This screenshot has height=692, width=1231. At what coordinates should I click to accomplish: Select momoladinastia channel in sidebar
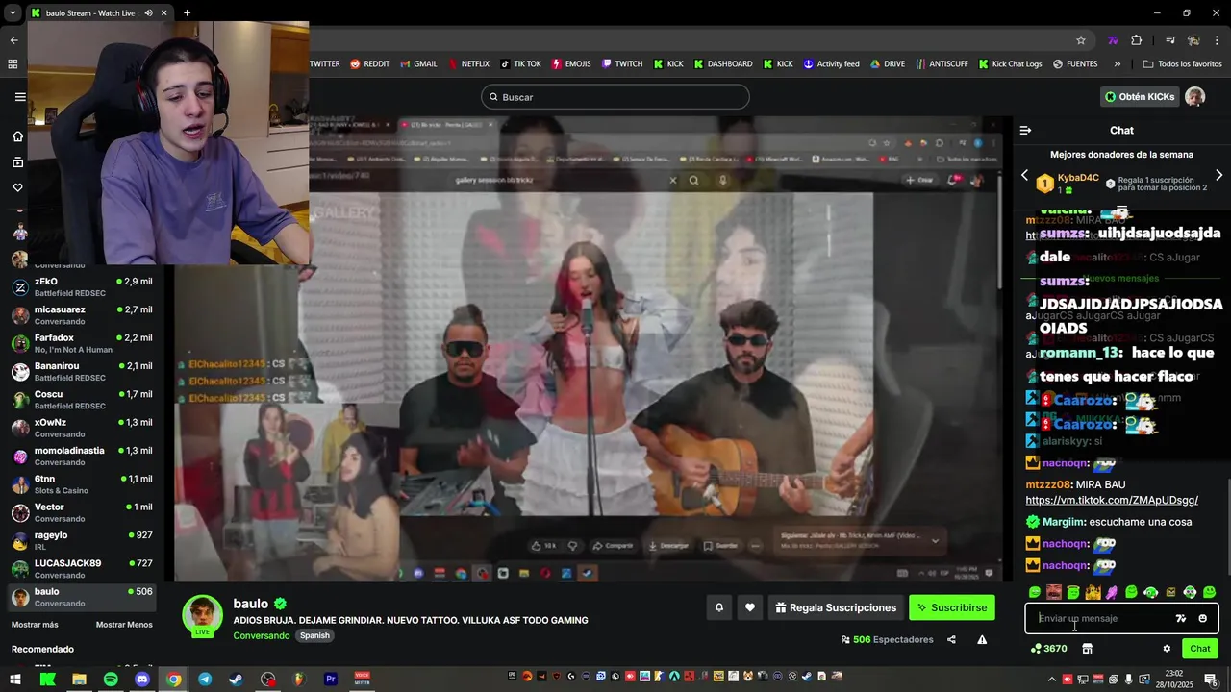tap(82, 457)
